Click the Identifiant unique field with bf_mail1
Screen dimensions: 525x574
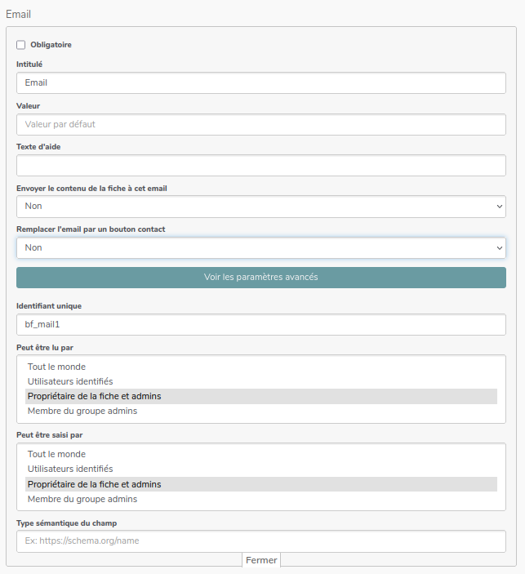coord(260,324)
